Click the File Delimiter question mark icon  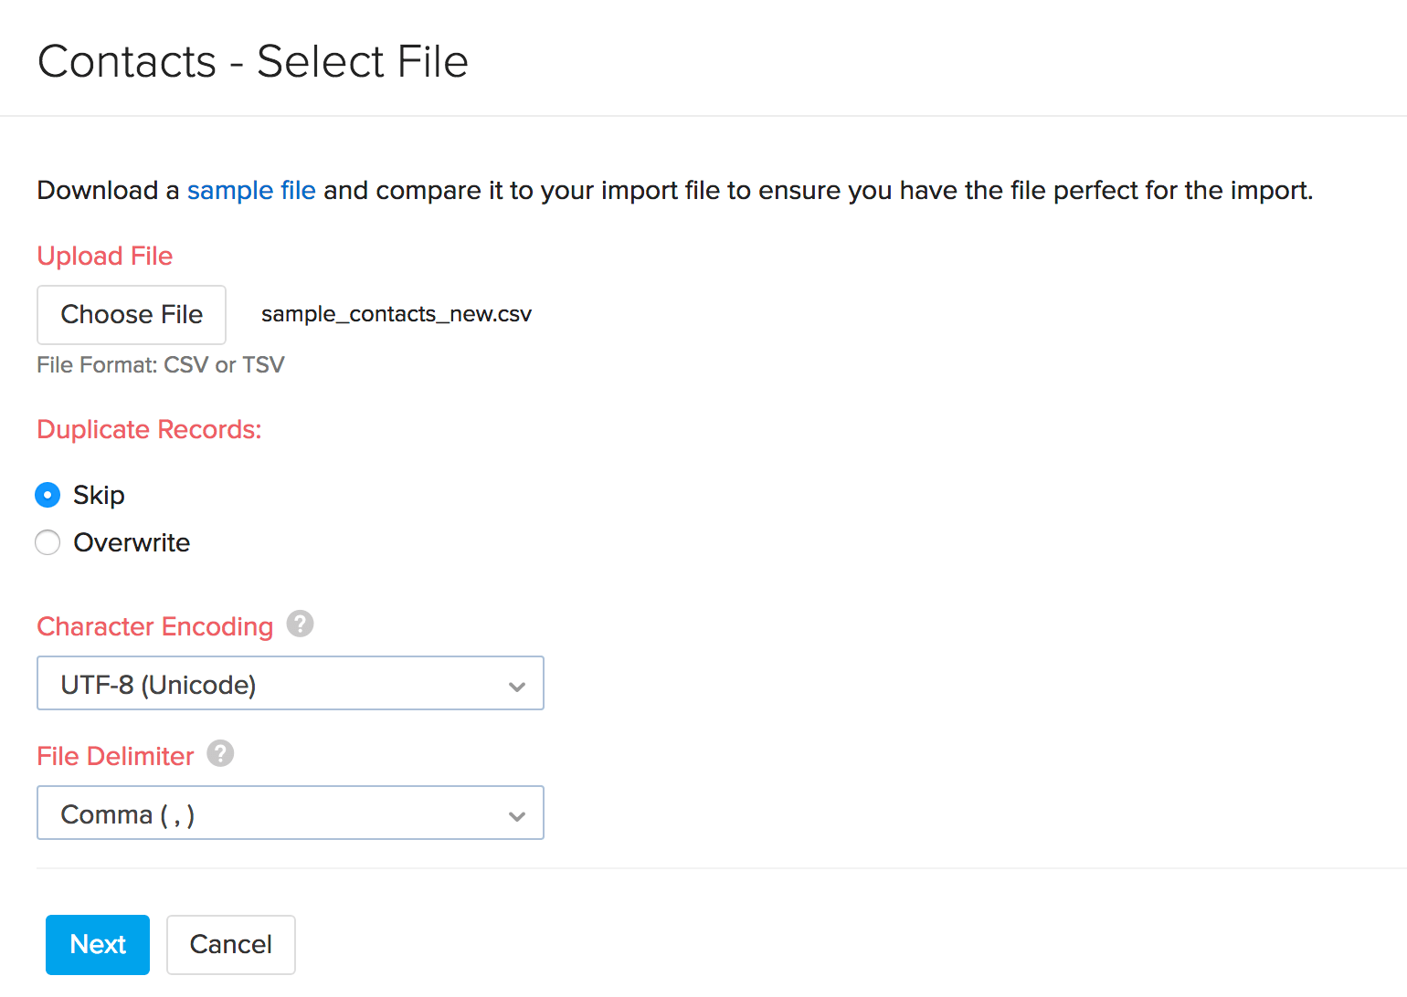tap(219, 753)
